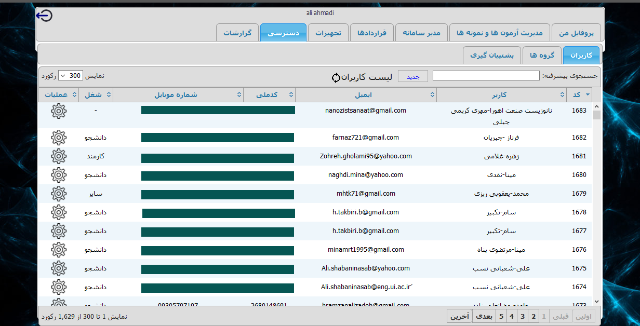640x326 pixels.
Task: Open پشتیبان گیری backup tab
Action: click(x=491, y=55)
